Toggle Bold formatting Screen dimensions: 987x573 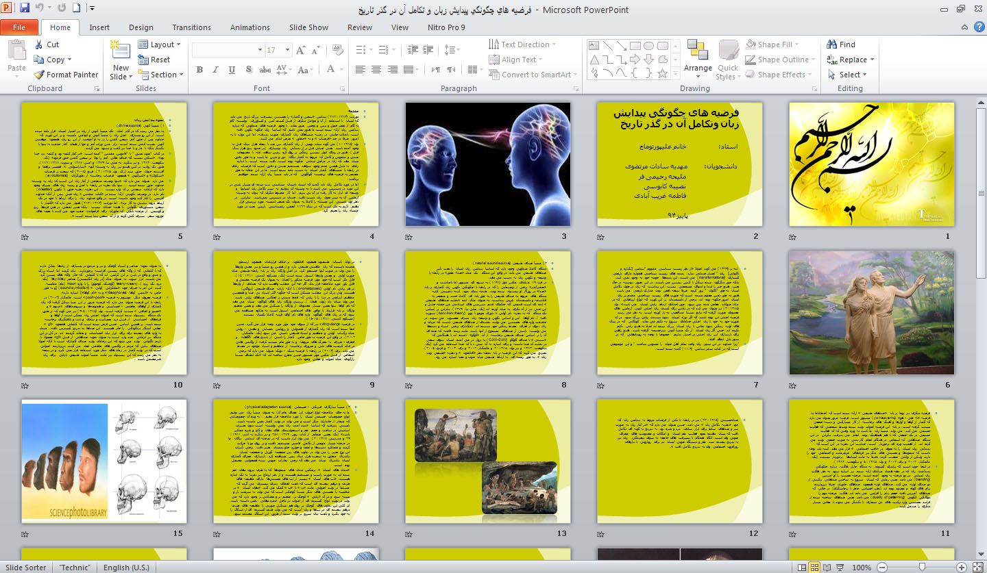[199, 69]
